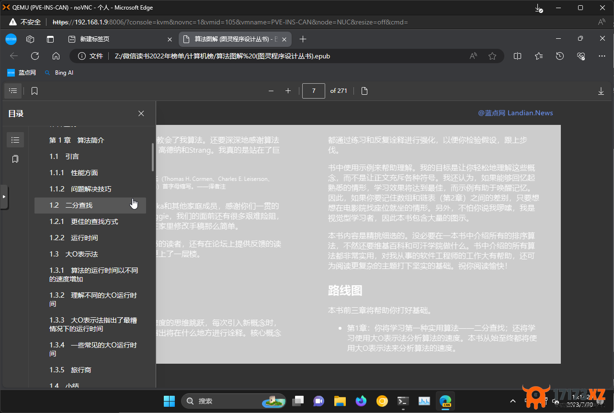
Task: Add this page to favorites star
Action: (x=492, y=56)
